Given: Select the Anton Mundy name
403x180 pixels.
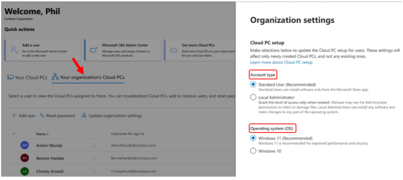Looking at the screenshot, I should pyautogui.click(x=49, y=146).
